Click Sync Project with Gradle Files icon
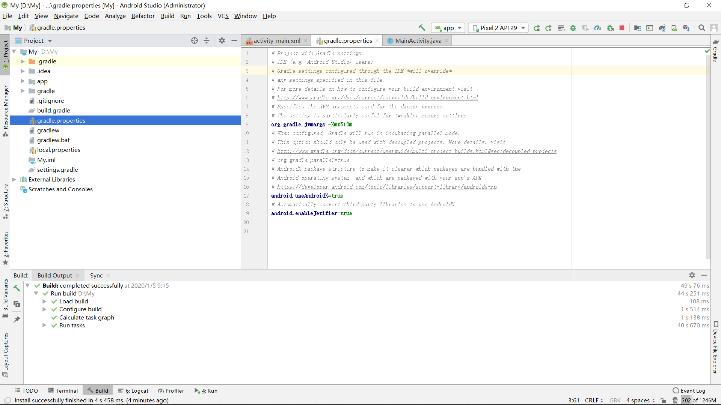 point(662,28)
